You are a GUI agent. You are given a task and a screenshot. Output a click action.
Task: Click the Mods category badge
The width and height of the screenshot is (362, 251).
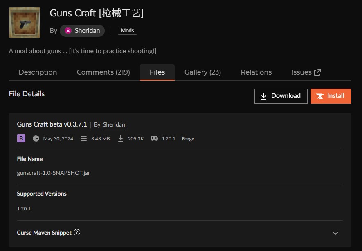coord(127,30)
